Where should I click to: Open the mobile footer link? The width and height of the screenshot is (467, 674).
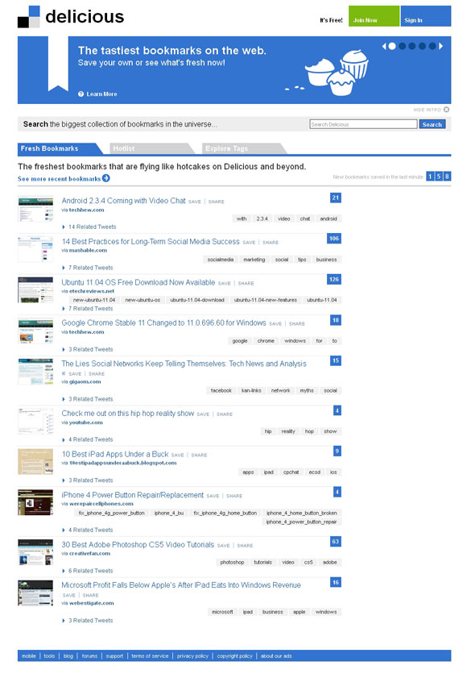point(29,656)
